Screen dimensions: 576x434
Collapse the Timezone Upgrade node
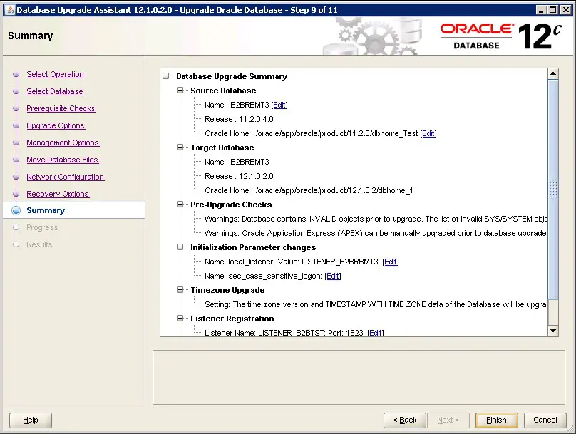coord(180,290)
